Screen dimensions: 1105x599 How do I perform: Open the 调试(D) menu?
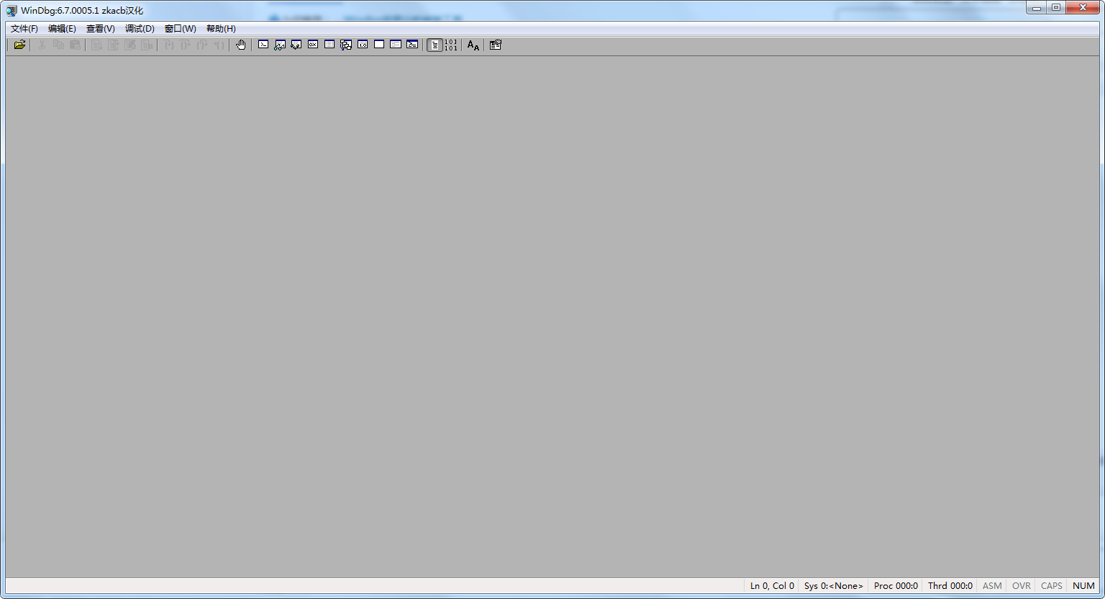pos(140,29)
